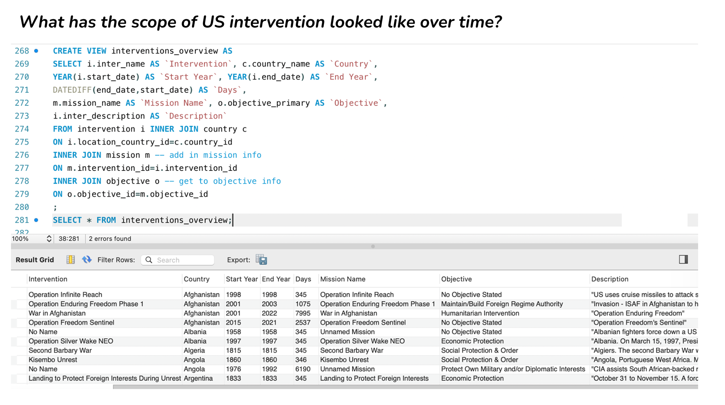Open the zoom level 100% stepper

(49, 238)
